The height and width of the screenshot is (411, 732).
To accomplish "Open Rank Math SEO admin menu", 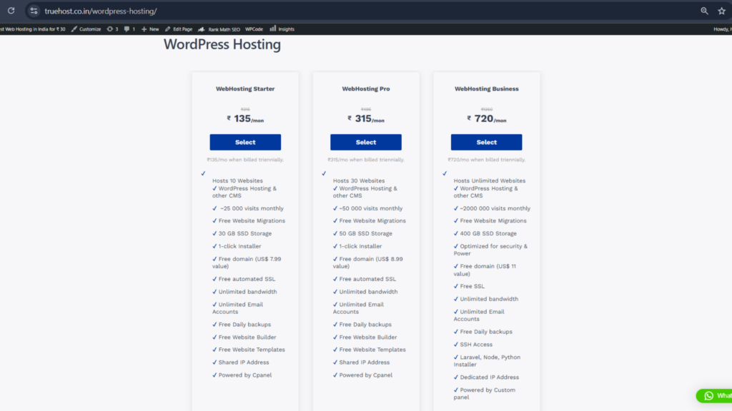I will [219, 29].
